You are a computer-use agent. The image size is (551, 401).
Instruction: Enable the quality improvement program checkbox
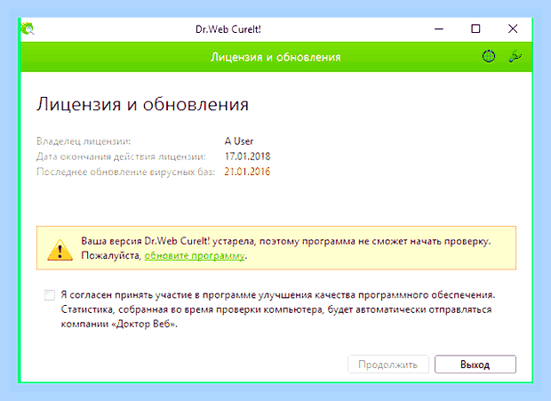point(50,295)
